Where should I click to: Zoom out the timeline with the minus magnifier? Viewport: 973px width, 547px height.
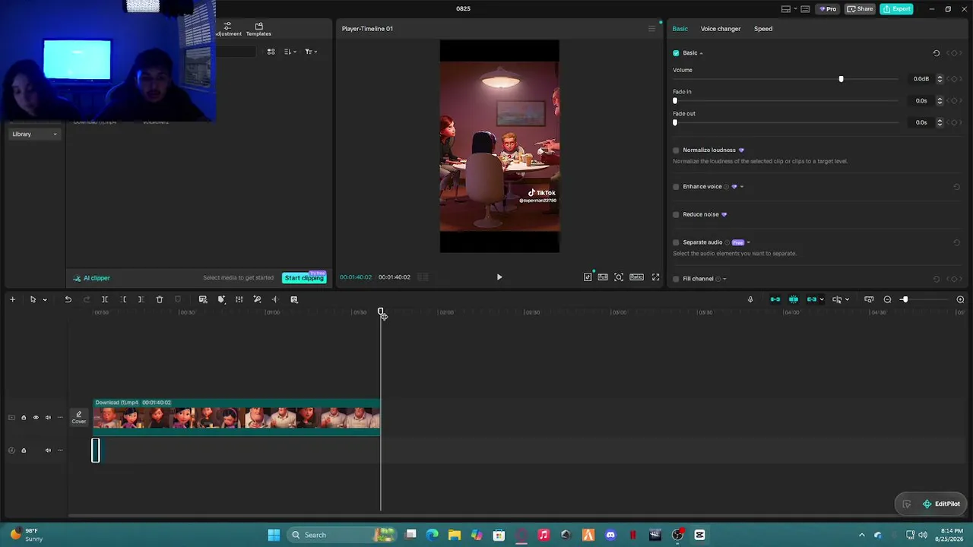click(x=887, y=299)
